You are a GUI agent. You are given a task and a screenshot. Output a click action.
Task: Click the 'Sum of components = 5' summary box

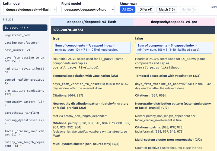pyautogui.click(x=174, y=48)
